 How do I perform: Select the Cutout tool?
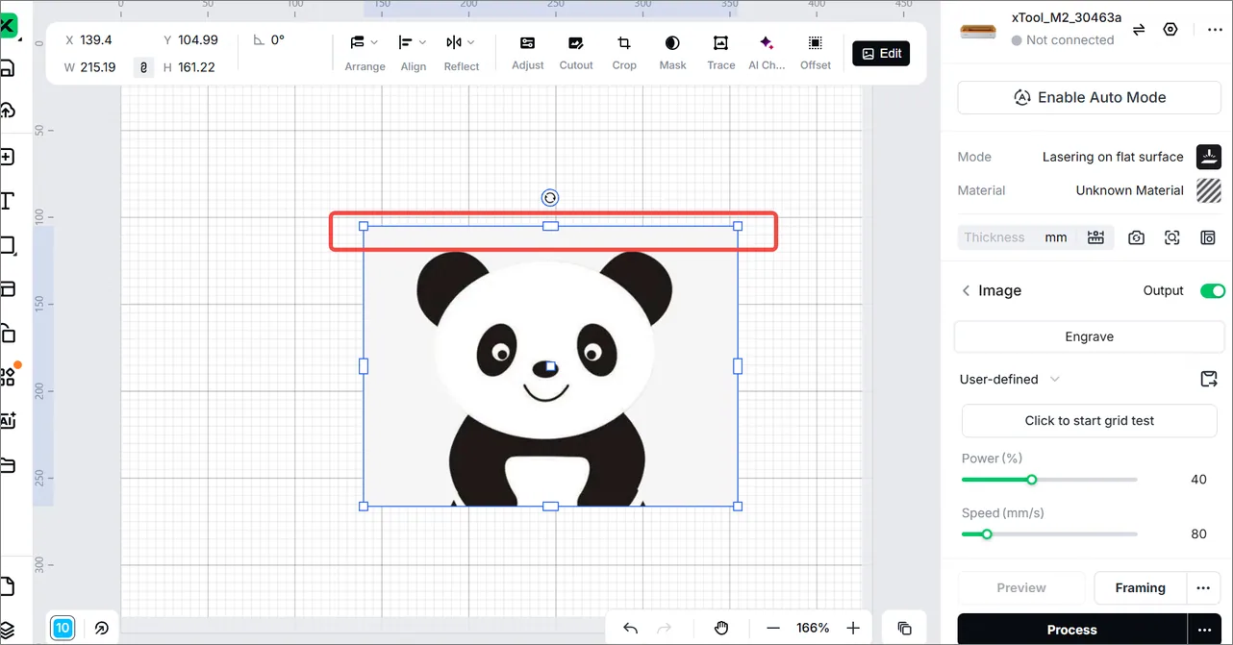point(575,53)
